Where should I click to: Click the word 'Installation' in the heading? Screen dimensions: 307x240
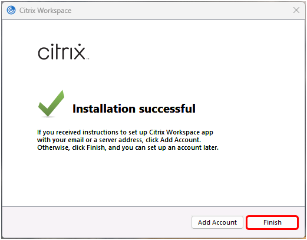(x=104, y=109)
